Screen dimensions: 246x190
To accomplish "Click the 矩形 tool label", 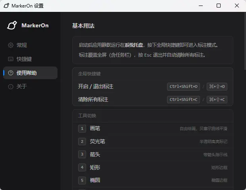I will click(x=95, y=167).
